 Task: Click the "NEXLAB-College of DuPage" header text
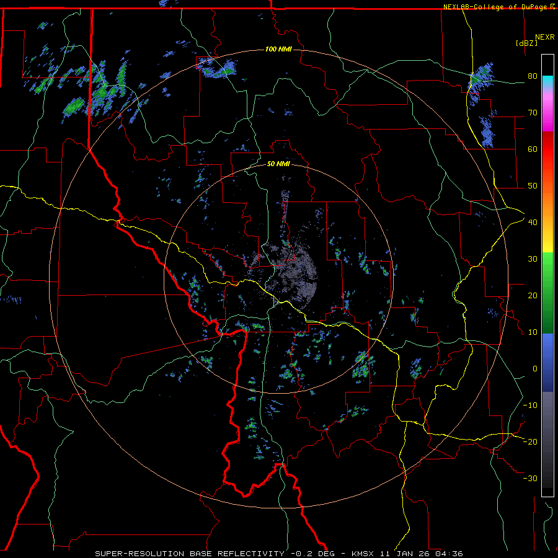coord(495,7)
